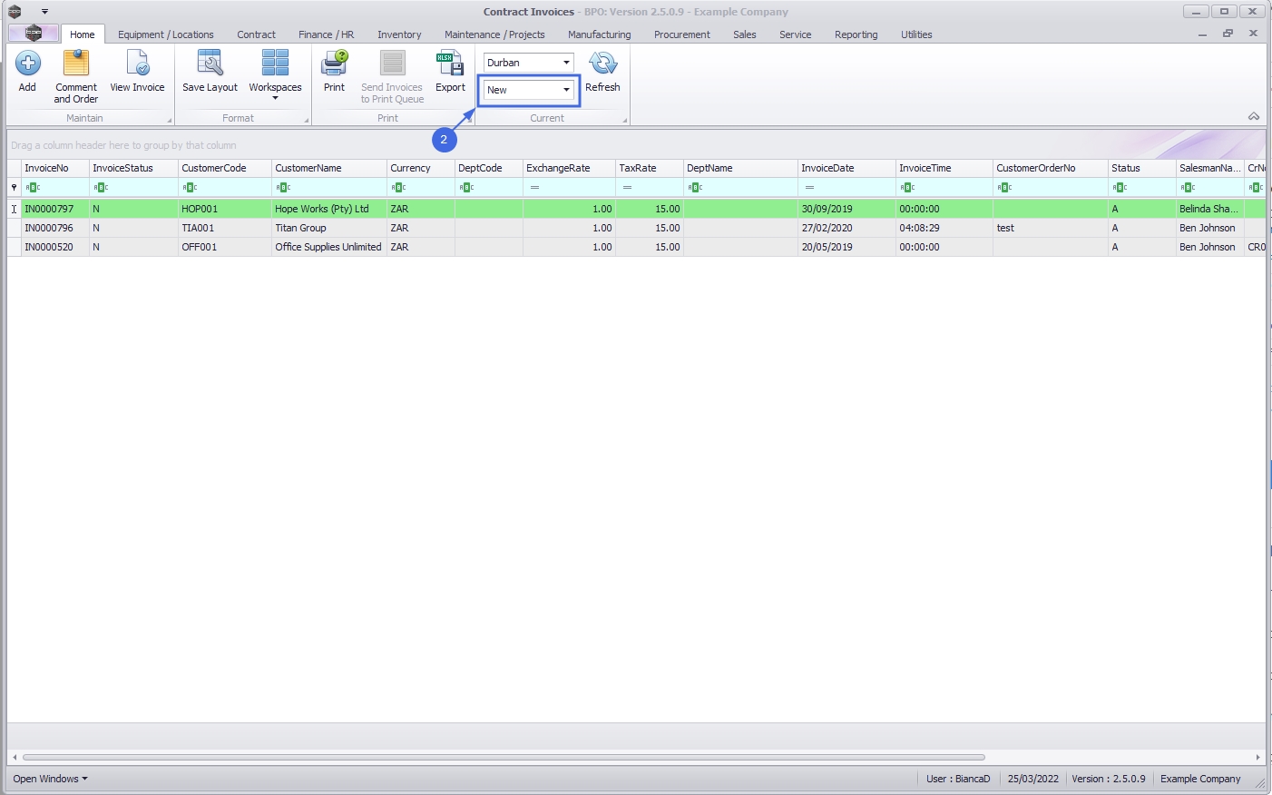Viewport: 1272px width, 795px height.
Task: Click the InvoiceNo filter row icon
Action: 33,188
